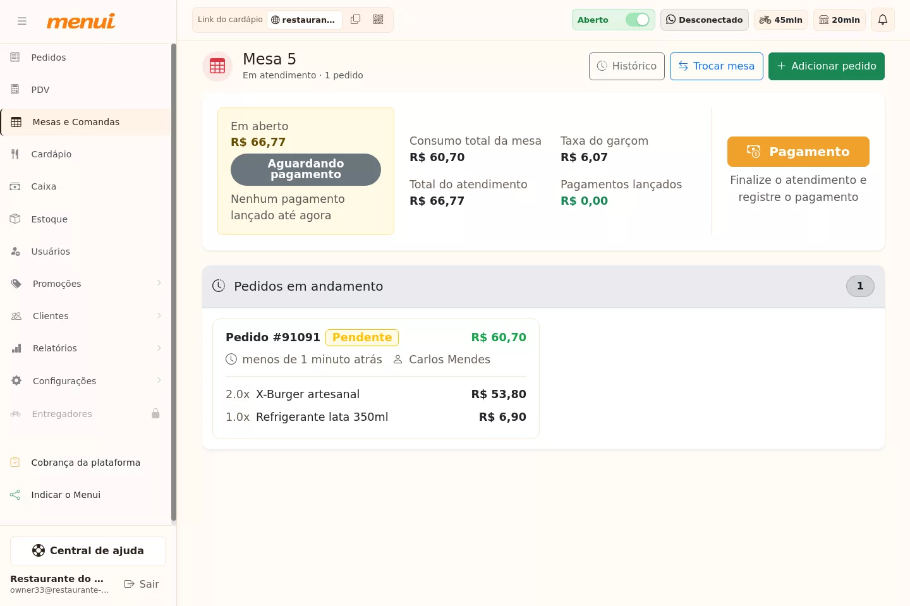
Task: Click the 45min delivery time chip
Action: (781, 20)
